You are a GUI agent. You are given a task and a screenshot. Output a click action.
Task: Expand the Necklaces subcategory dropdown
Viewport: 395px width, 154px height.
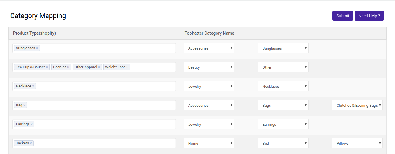283,86
